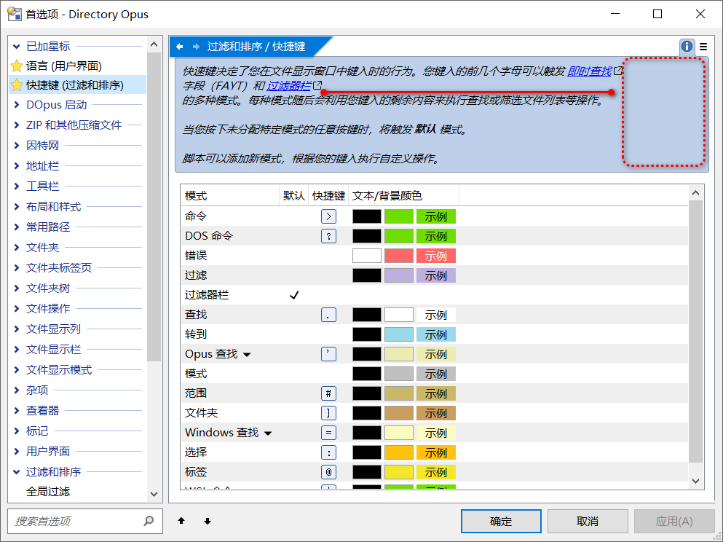Click the forward arrow in the header
Screen dimensions: 723x542
pyautogui.click(x=196, y=47)
